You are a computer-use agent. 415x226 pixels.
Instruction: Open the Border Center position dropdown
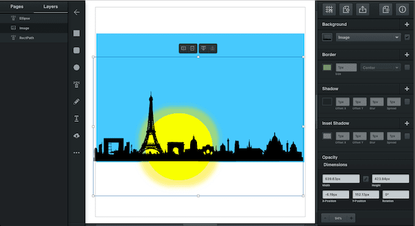[380, 67]
